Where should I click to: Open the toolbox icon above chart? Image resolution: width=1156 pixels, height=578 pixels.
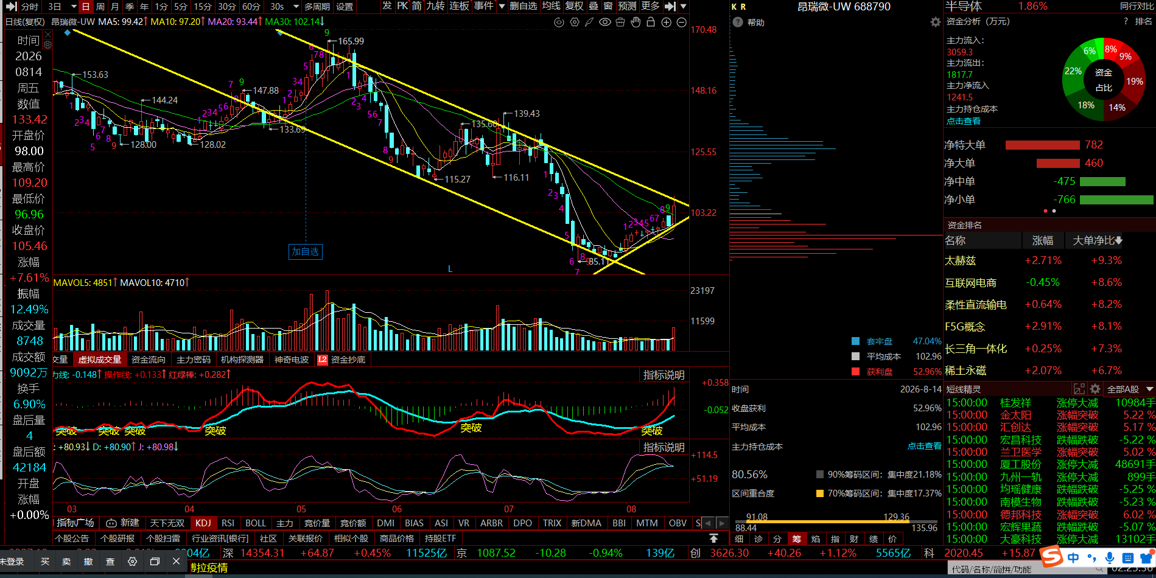620,22
